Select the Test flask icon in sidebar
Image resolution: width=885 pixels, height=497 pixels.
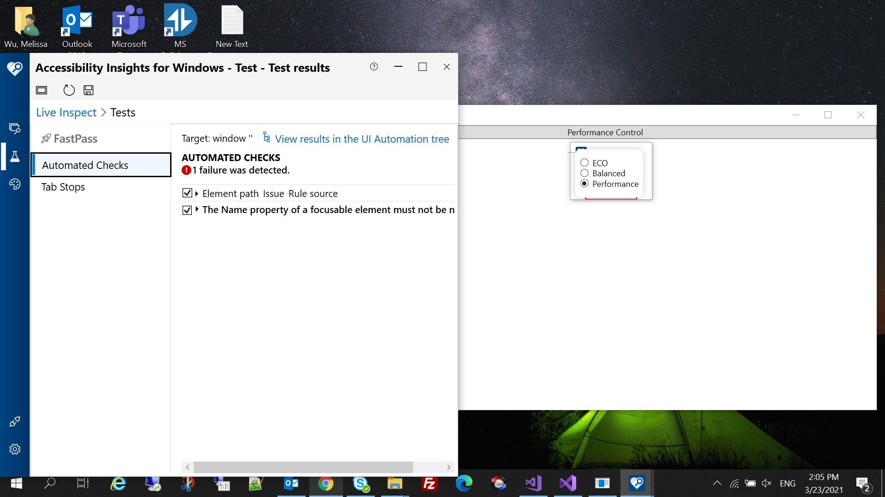[x=15, y=156]
